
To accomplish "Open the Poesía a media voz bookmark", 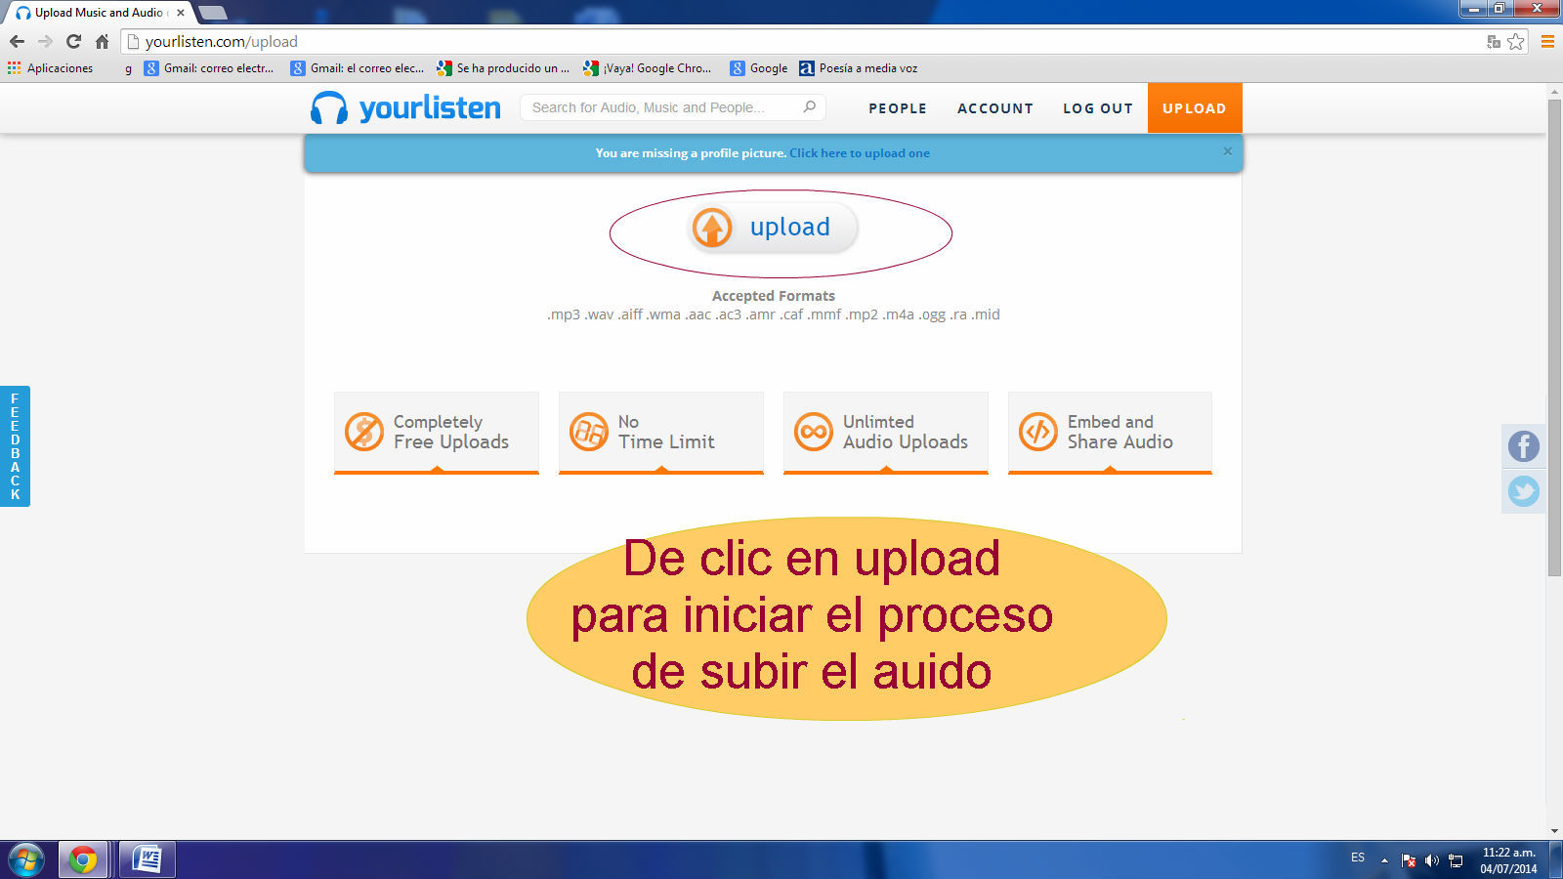I will [x=859, y=68].
